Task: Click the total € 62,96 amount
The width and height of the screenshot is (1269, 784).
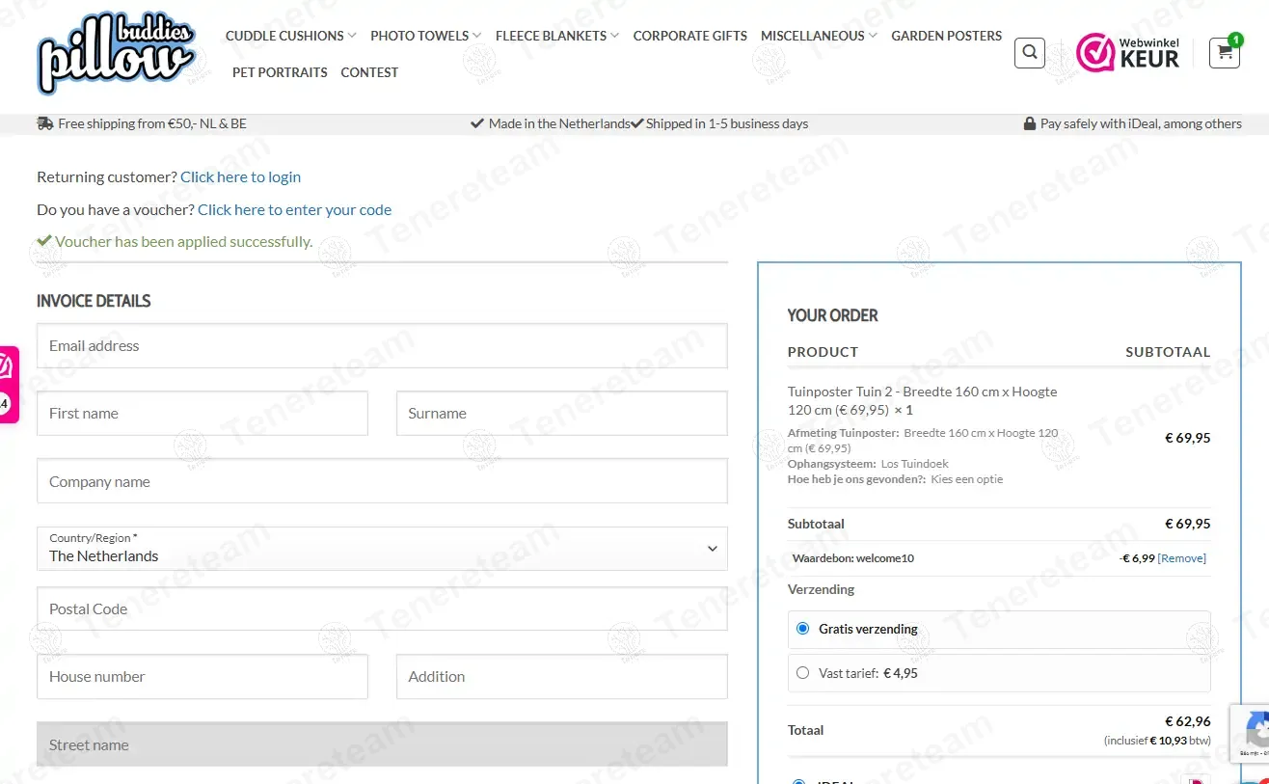Action: coord(1188,721)
